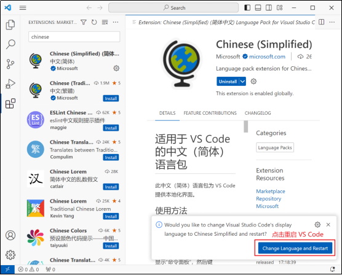Image resolution: width=342 pixels, height=275 pixels.
Task: Open notification gear more actions menu
Action: 317,225
